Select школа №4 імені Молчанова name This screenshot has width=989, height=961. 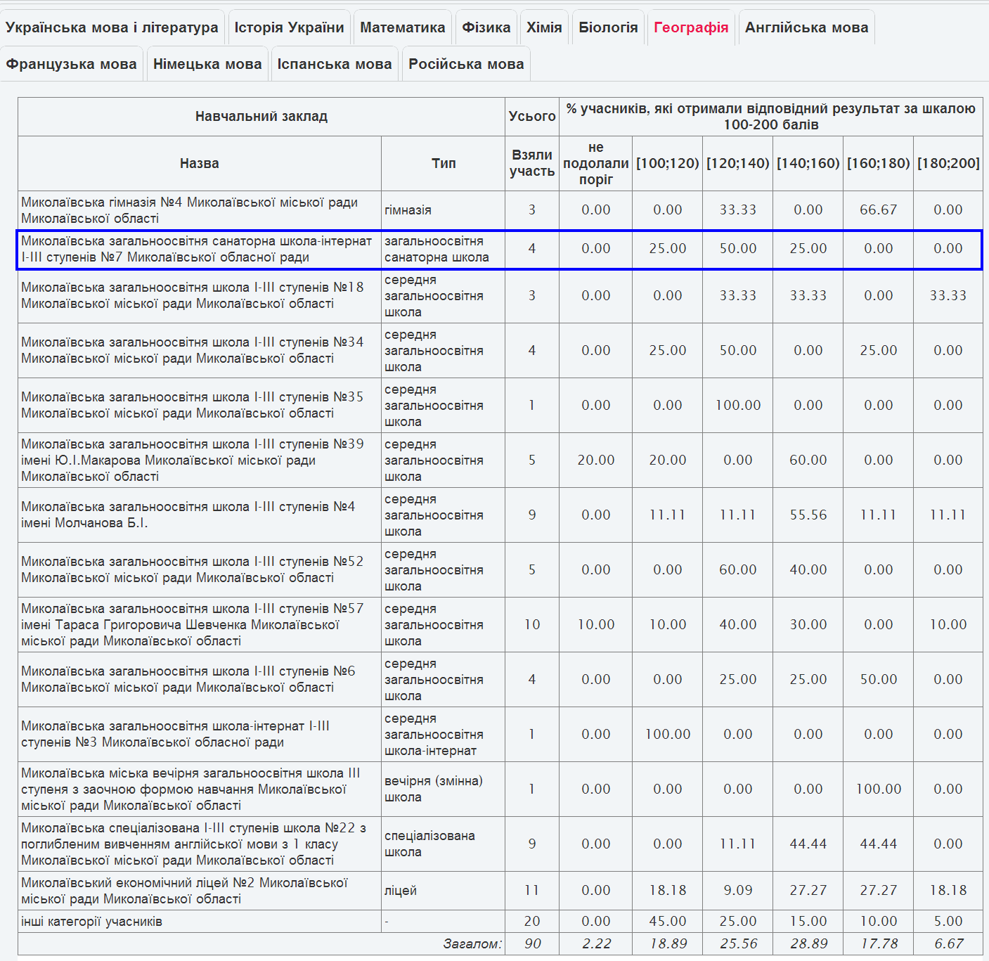[x=188, y=515]
